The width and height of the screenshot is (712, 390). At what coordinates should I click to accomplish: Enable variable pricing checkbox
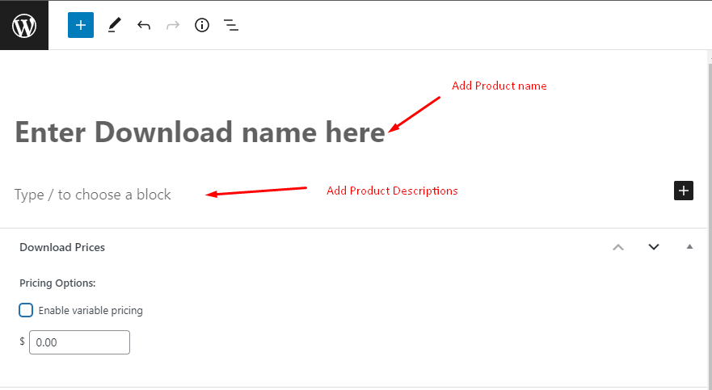click(x=26, y=310)
